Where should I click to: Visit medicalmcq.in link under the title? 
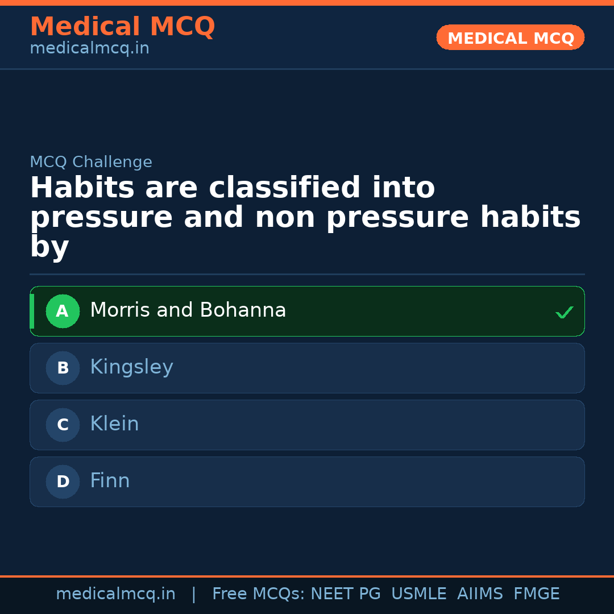89,48
